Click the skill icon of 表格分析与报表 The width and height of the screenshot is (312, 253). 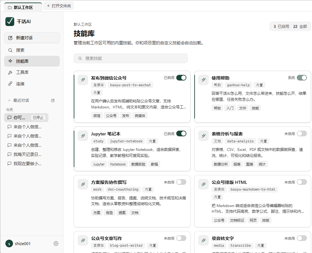click(203, 136)
